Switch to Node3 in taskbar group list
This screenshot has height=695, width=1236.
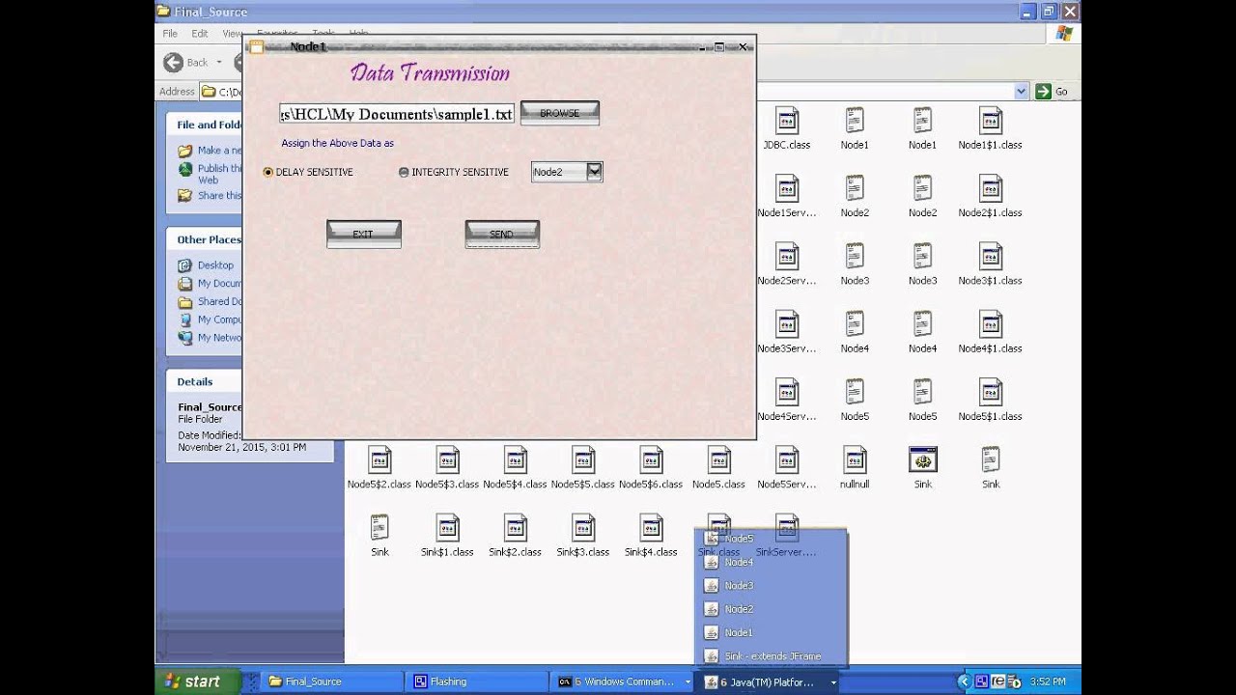click(x=772, y=586)
